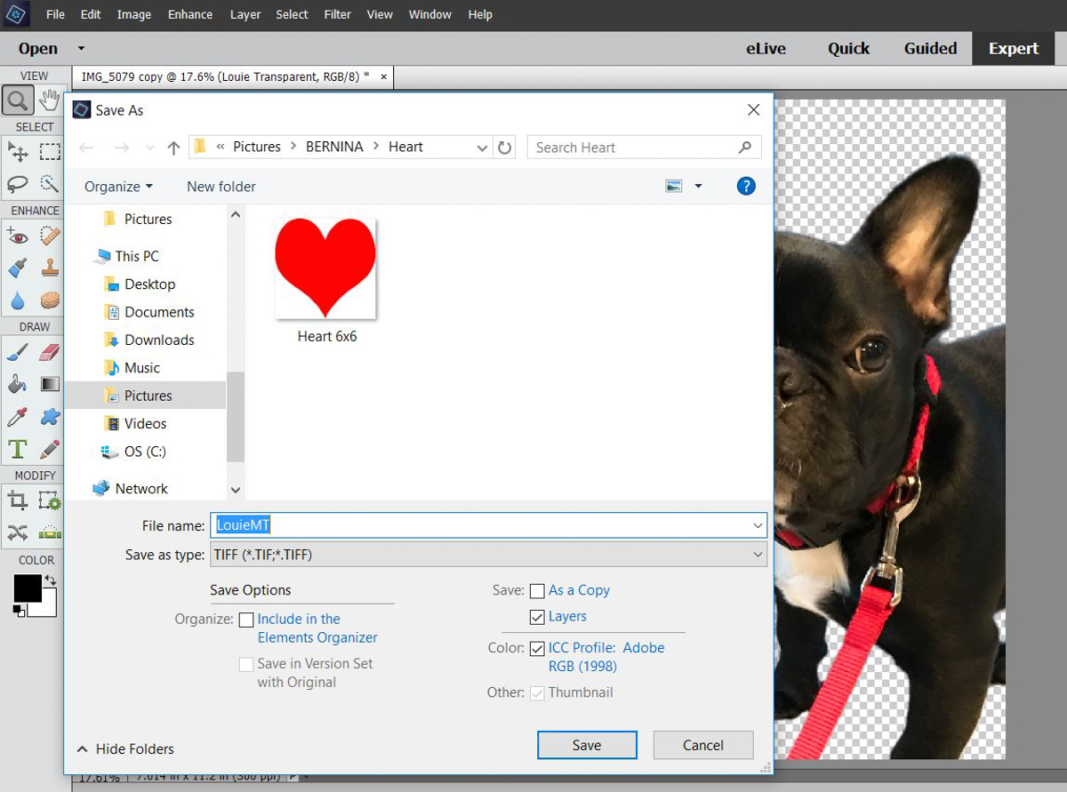Viewport: 1067px width, 792px height.
Task: Select the Hand tool
Action: pyautogui.click(x=50, y=101)
